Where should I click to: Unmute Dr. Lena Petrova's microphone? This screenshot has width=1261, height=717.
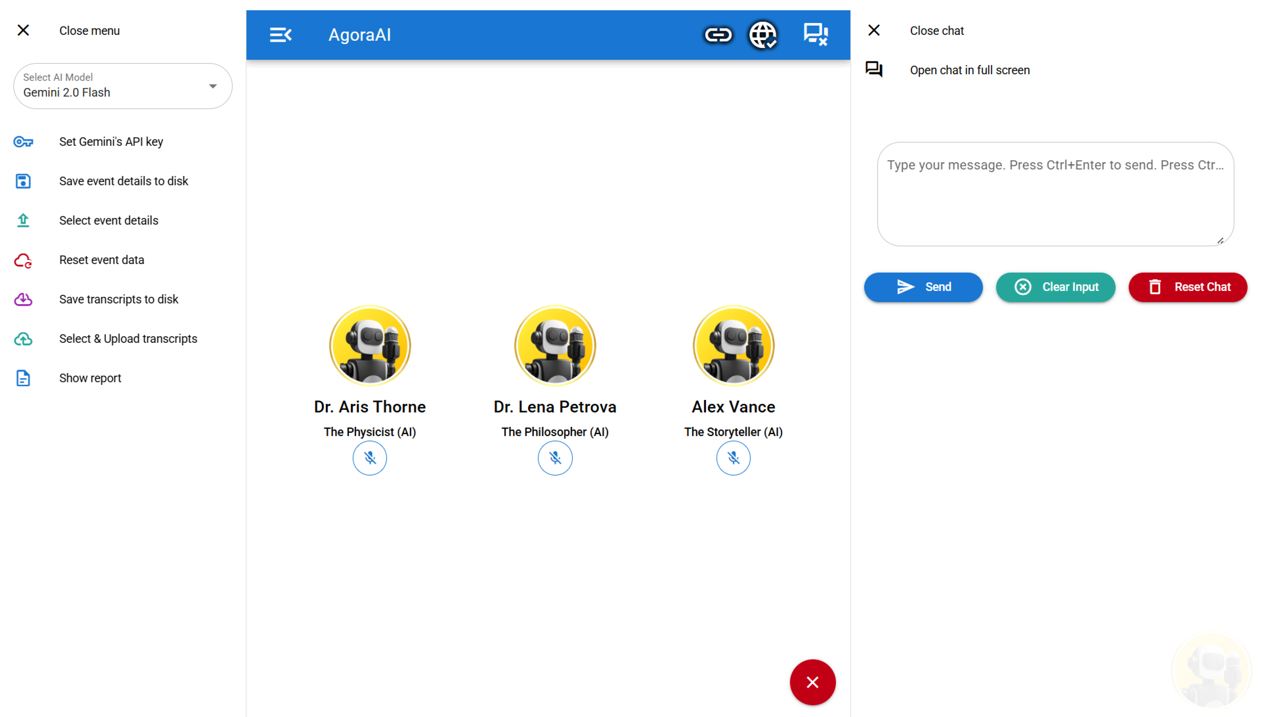click(x=555, y=458)
